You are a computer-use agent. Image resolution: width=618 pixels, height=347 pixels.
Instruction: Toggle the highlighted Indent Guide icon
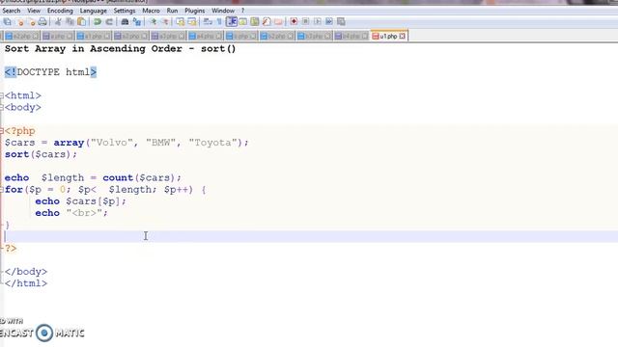click(232, 21)
